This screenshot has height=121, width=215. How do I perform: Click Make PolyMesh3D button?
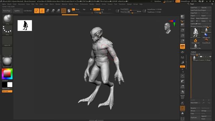(x=203, y=18)
